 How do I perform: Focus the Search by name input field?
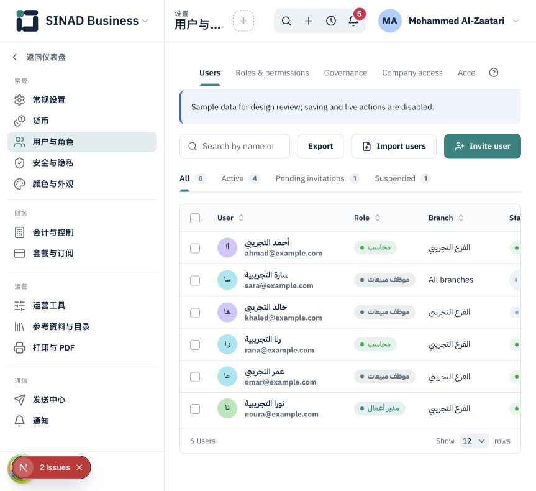click(235, 147)
